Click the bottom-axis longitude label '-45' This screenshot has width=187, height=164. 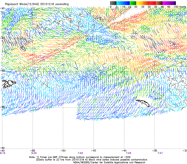(93, 151)
